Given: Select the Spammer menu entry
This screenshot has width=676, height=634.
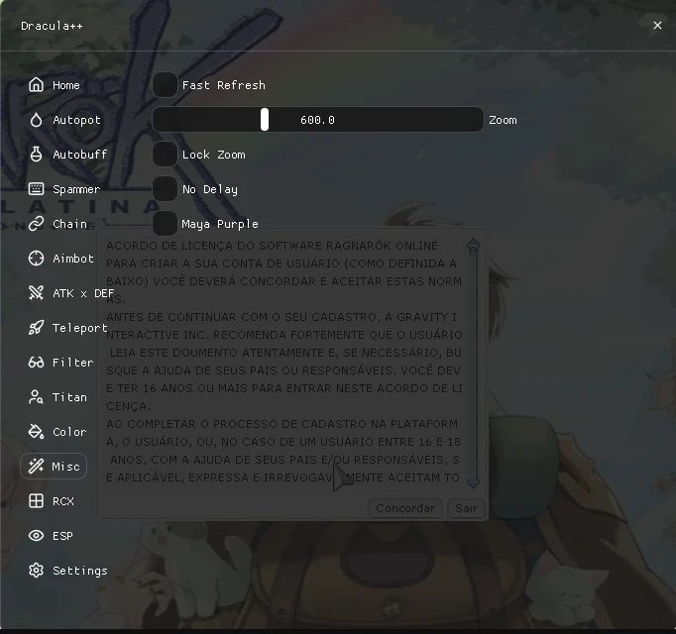Looking at the screenshot, I should click(x=76, y=189).
